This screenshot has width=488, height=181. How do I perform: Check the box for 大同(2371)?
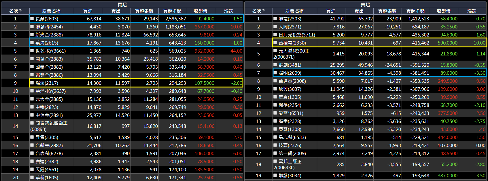[x=275, y=26]
